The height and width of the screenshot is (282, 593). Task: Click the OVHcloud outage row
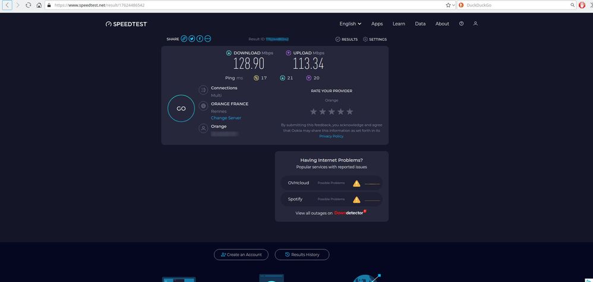pos(332,183)
